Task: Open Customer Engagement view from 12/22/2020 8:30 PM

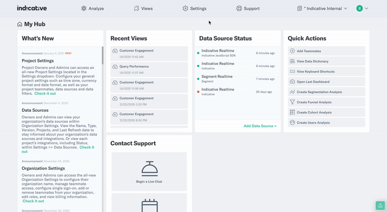Action: [149, 117]
